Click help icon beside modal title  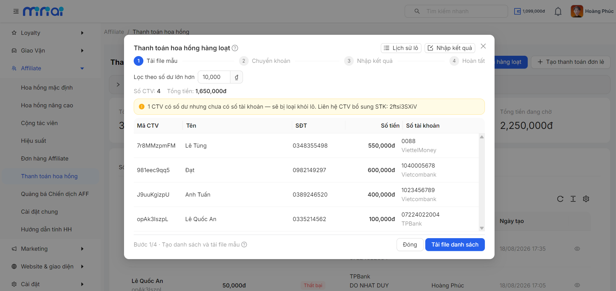coord(235,48)
